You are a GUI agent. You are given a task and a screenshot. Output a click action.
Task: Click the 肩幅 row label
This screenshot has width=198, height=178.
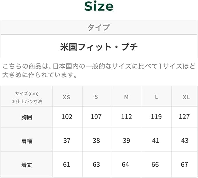click(x=27, y=141)
